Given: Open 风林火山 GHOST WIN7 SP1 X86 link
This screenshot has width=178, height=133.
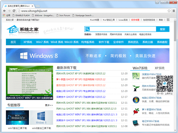Looking at the screenshot, I should 86,108.
